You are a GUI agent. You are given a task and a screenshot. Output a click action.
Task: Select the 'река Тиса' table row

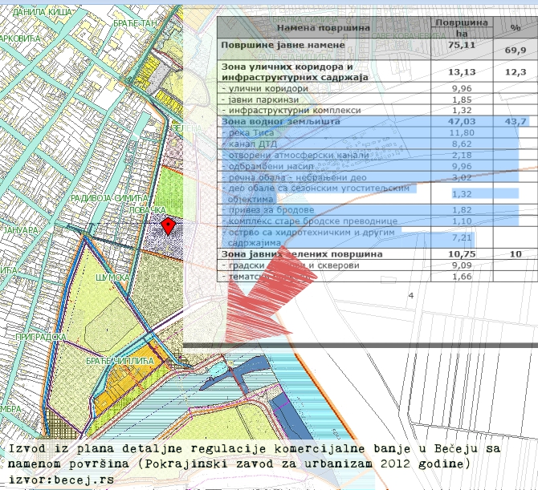click(x=253, y=132)
